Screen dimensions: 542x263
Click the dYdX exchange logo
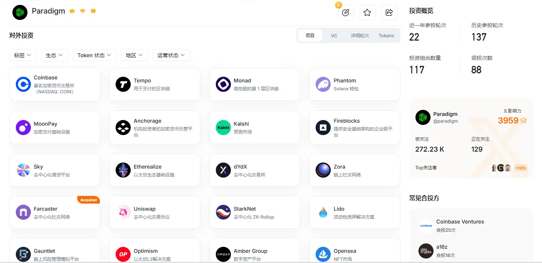[223, 170]
